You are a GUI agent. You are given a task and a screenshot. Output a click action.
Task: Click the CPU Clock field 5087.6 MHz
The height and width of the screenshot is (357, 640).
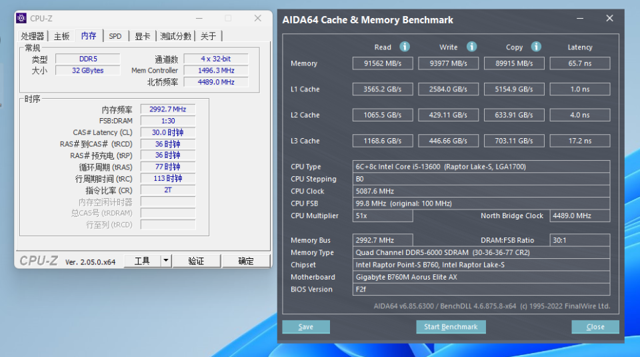[x=481, y=191]
